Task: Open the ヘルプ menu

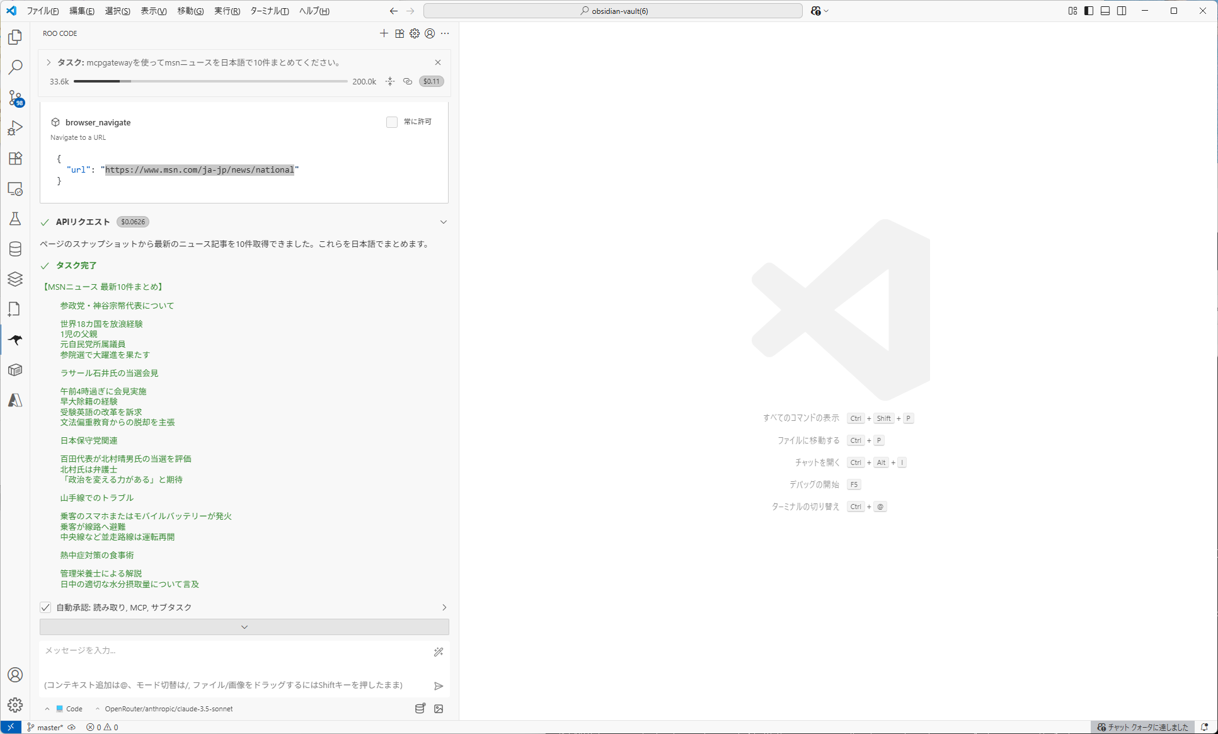Action: 314,11
